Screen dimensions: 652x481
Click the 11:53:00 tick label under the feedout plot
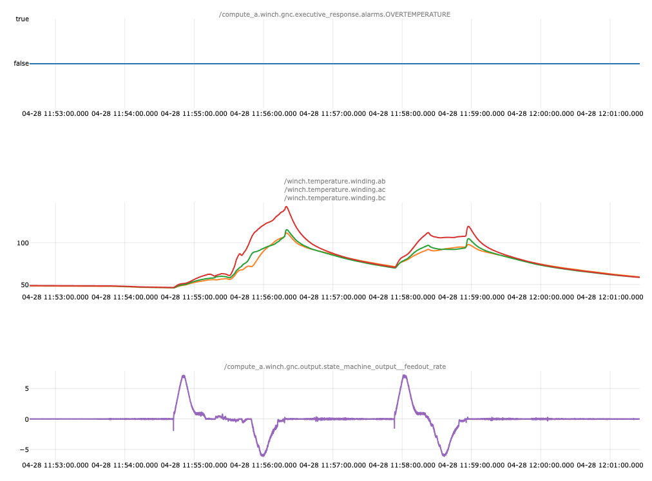pos(55,465)
